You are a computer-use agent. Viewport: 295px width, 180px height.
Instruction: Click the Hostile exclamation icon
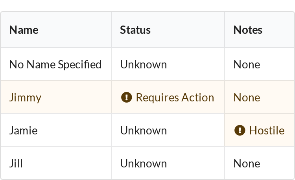(240, 130)
